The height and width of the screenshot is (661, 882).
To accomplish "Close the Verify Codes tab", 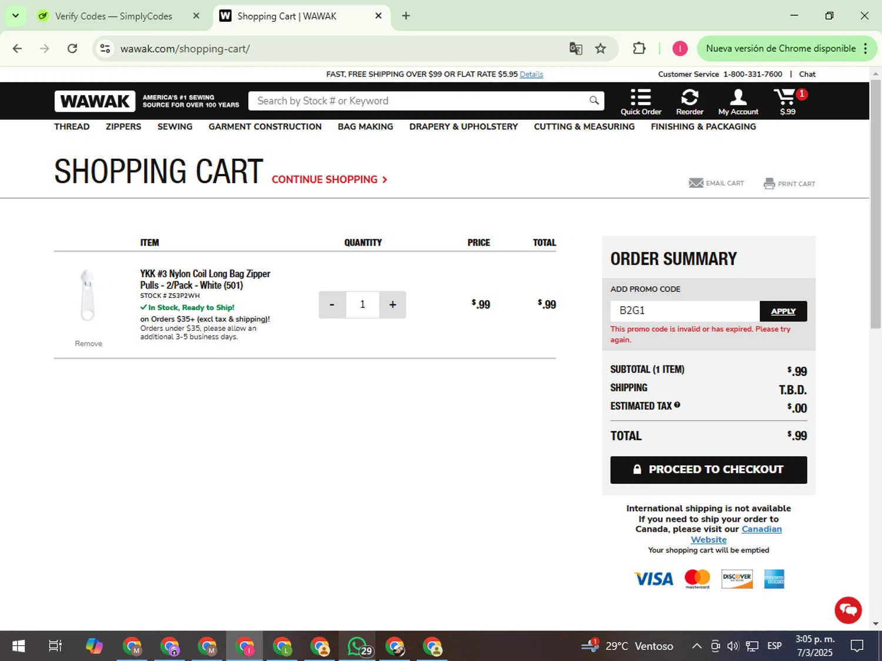I will click(x=196, y=16).
